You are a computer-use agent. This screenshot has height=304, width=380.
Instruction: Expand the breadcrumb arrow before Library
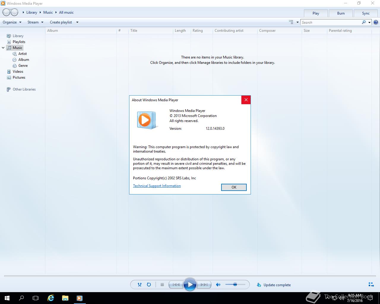pyautogui.click(x=23, y=12)
